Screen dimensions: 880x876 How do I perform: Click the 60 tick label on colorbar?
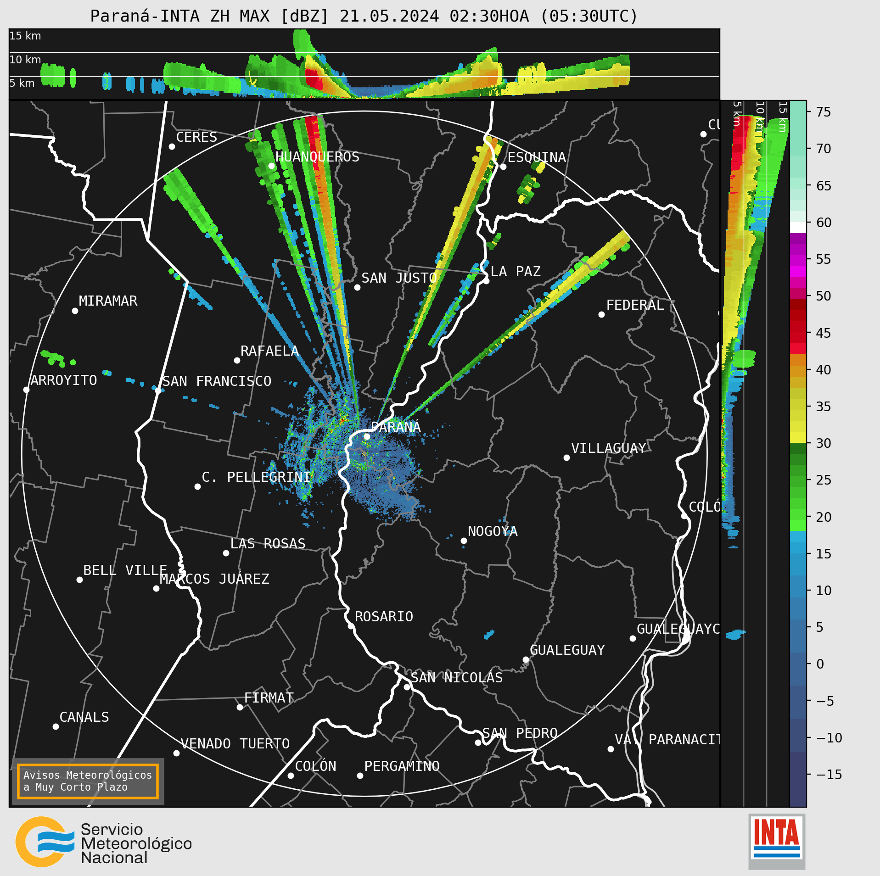pyautogui.click(x=824, y=223)
